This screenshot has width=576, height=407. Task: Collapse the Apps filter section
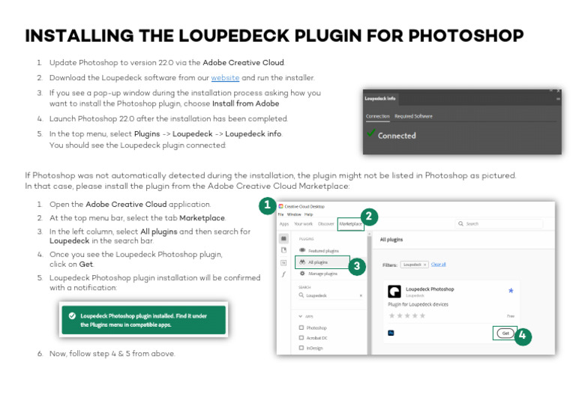(x=301, y=316)
